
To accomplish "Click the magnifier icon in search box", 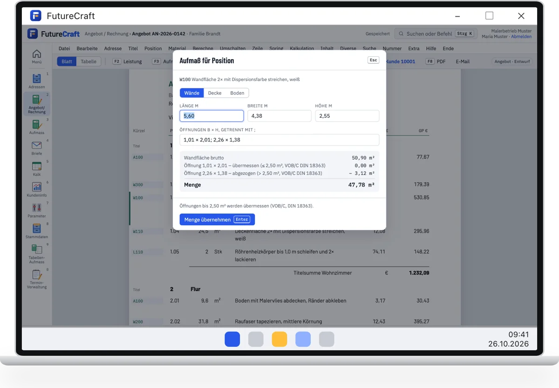I will pyautogui.click(x=401, y=34).
